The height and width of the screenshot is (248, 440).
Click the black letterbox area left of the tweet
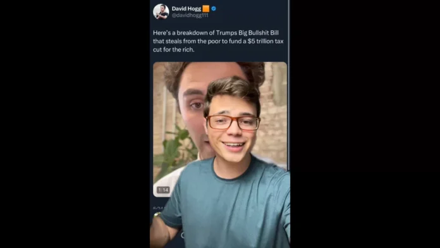pos(75,124)
